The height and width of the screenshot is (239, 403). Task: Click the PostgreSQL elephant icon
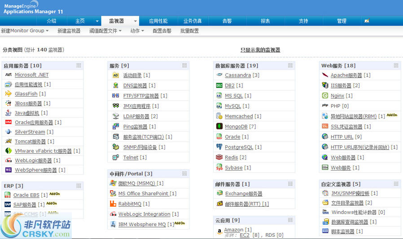219,147
